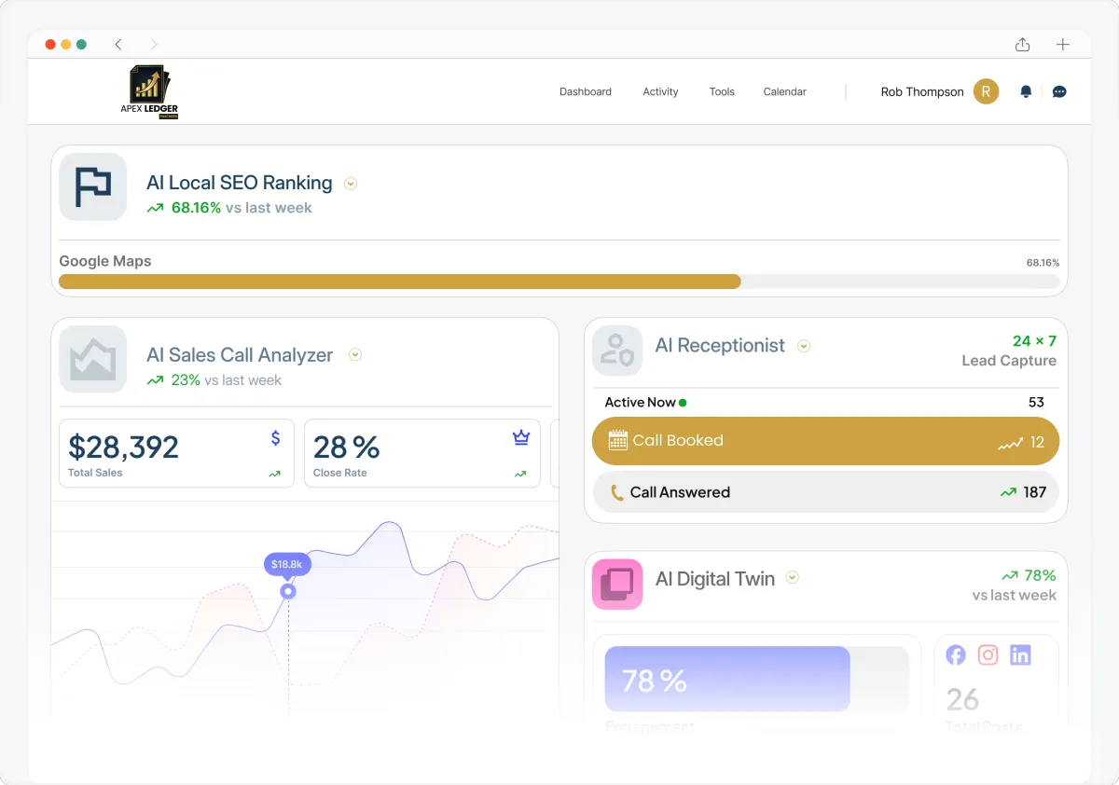Open a new tab with plus icon
Image resolution: width=1119 pixels, height=785 pixels.
1062,44
